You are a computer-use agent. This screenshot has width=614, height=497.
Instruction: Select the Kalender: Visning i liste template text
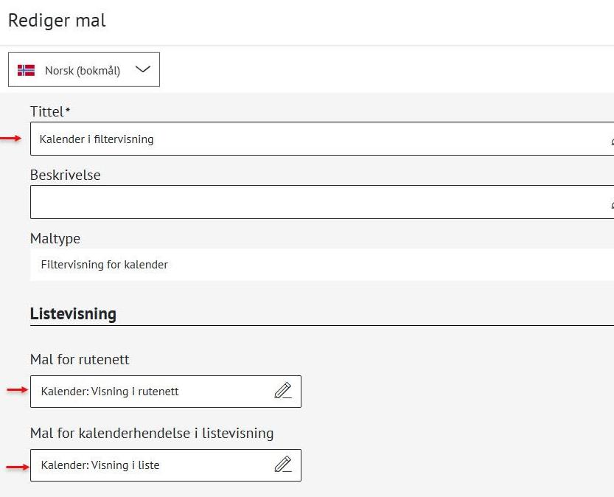click(x=100, y=465)
